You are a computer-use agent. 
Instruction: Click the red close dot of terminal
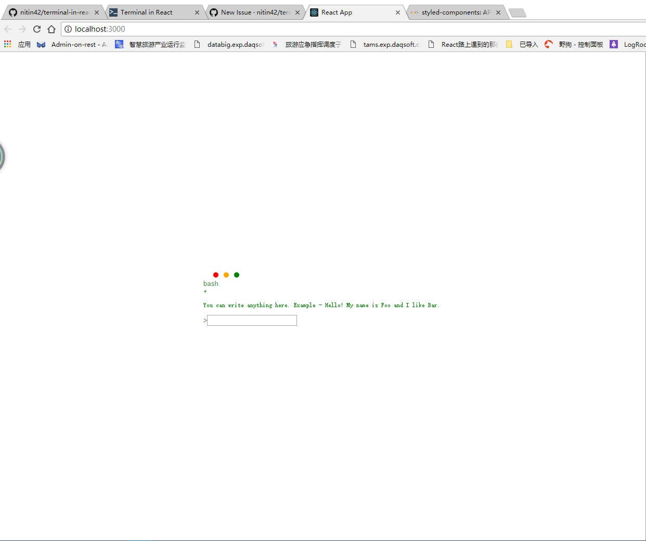(216, 275)
